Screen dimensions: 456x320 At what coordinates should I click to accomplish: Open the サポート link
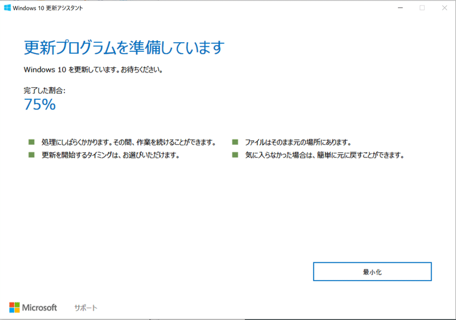(x=86, y=308)
